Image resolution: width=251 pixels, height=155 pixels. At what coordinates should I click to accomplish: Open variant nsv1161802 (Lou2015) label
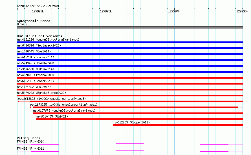[x=34, y=87]
